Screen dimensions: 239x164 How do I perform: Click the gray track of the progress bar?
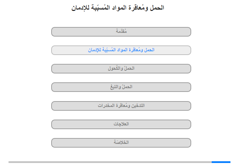coord(110,162)
